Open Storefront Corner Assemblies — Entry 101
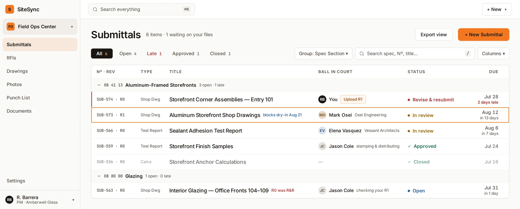The image size is (520, 209). 221,100
